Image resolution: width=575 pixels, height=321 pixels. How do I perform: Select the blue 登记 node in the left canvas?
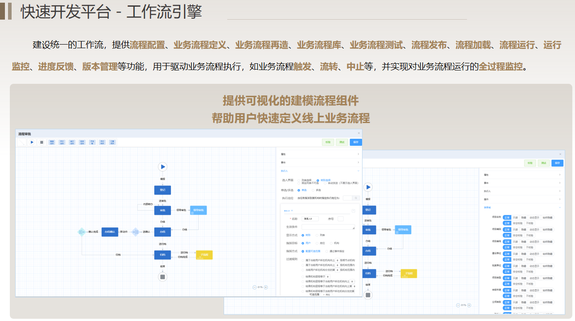[x=162, y=190]
